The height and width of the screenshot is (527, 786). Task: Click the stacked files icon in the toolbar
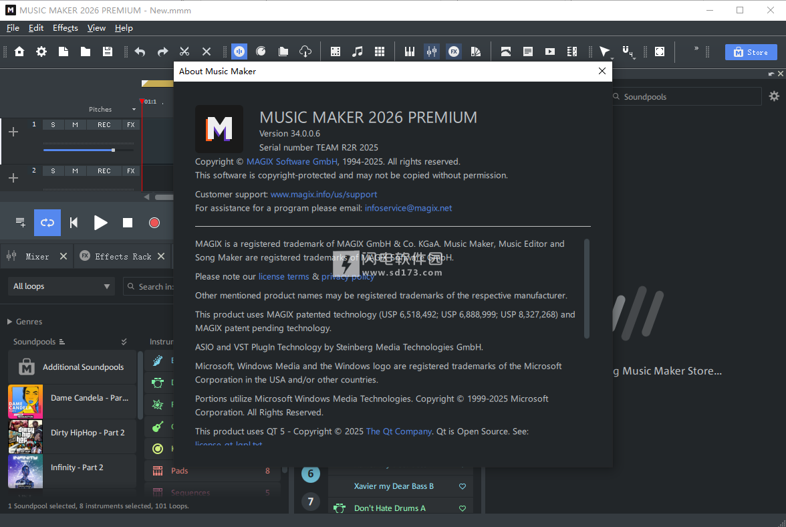coord(283,51)
